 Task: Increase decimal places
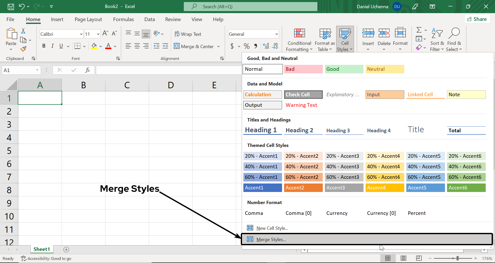[266, 46]
